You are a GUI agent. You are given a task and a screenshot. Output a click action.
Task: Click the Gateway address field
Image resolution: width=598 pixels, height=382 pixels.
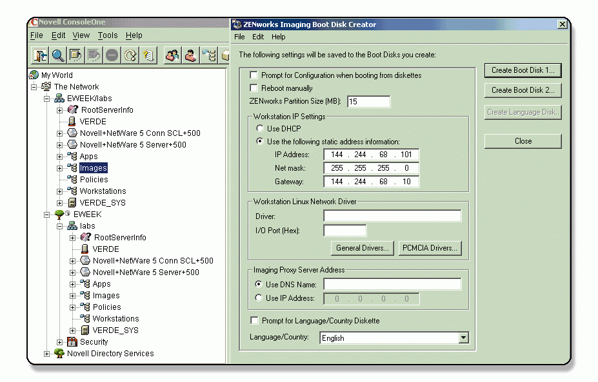point(371,181)
